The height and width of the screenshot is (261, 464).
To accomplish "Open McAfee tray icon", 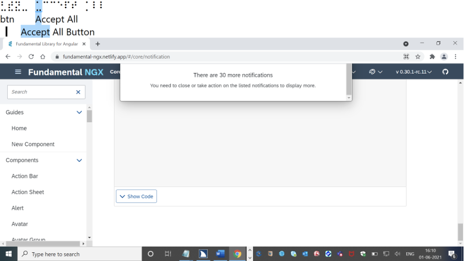I will click(352, 254).
